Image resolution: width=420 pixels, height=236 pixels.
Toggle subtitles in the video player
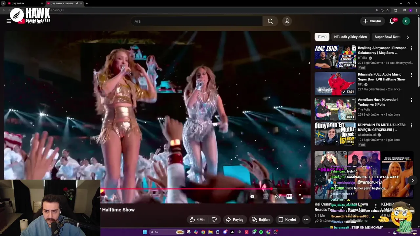(265, 196)
